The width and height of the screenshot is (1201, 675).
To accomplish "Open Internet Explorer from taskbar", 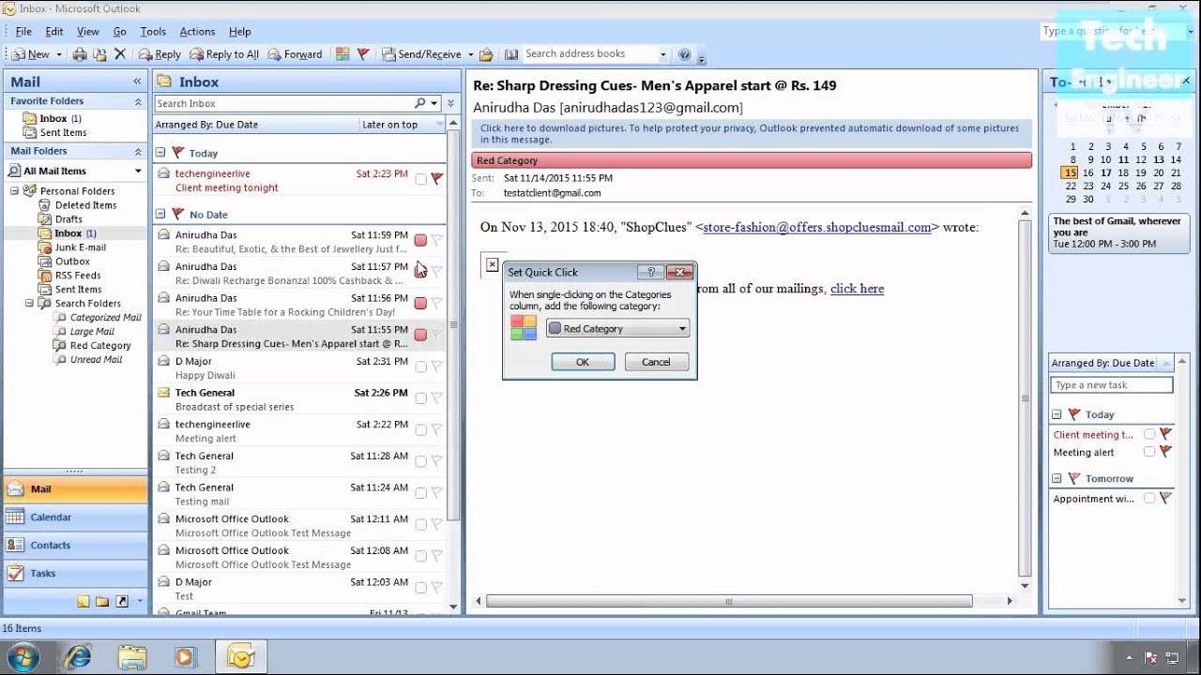I will (81, 656).
